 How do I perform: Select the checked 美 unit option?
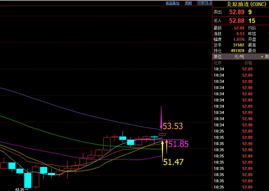point(264,56)
